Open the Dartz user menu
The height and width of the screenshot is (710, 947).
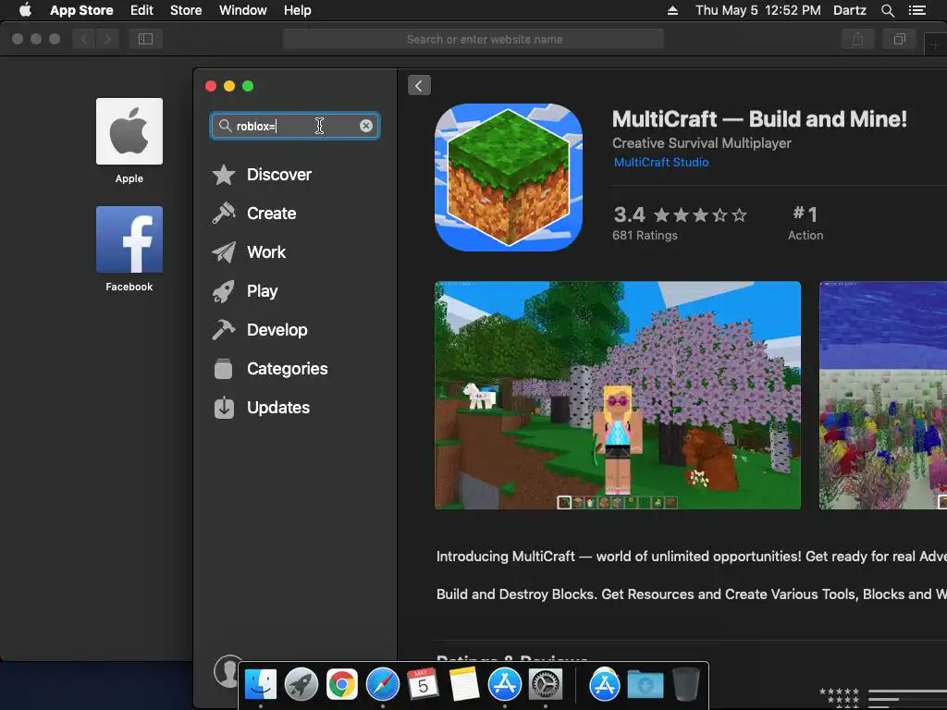[849, 10]
